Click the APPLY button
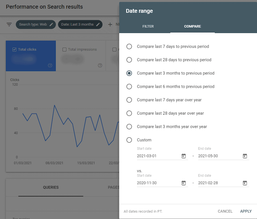 tap(246, 211)
